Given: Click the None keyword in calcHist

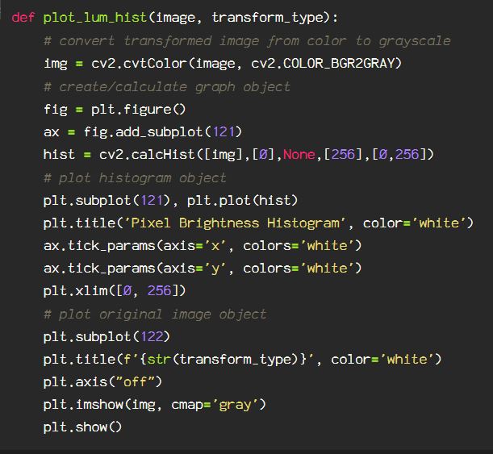Looking at the screenshot, I should point(299,154).
